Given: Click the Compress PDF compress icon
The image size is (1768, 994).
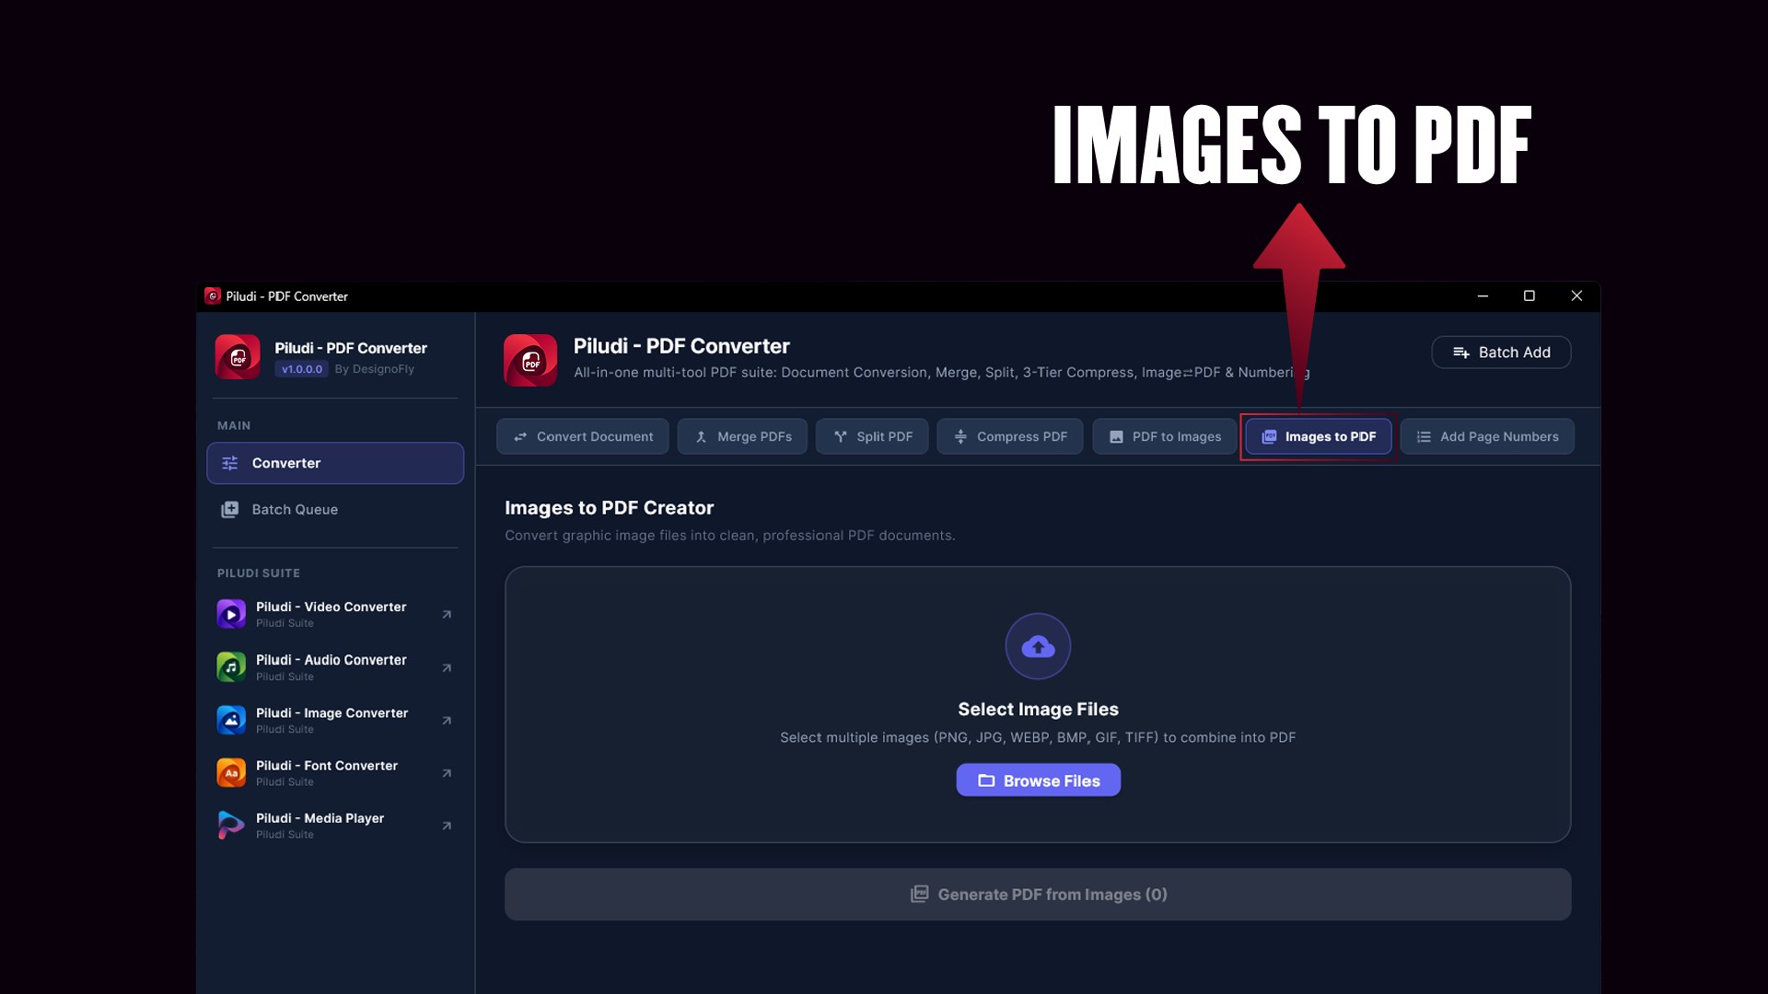Looking at the screenshot, I should 960,436.
